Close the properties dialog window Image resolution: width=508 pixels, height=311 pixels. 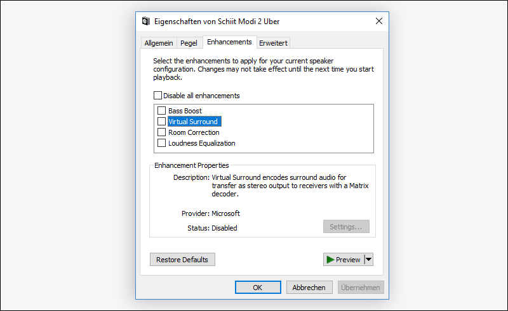coord(379,21)
